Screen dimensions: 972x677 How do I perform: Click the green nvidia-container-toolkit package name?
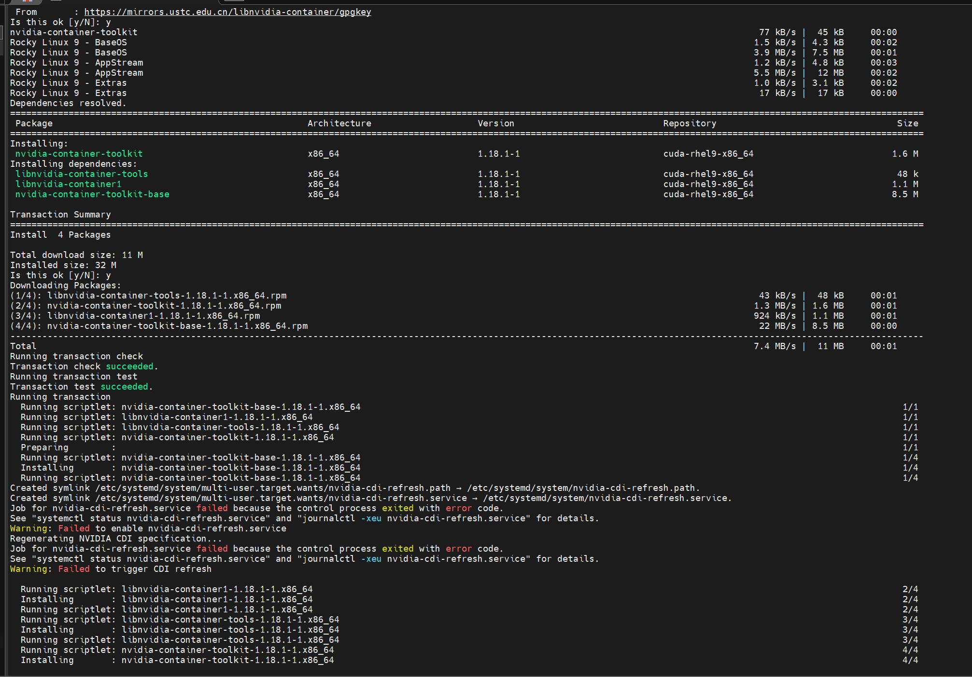click(x=79, y=154)
